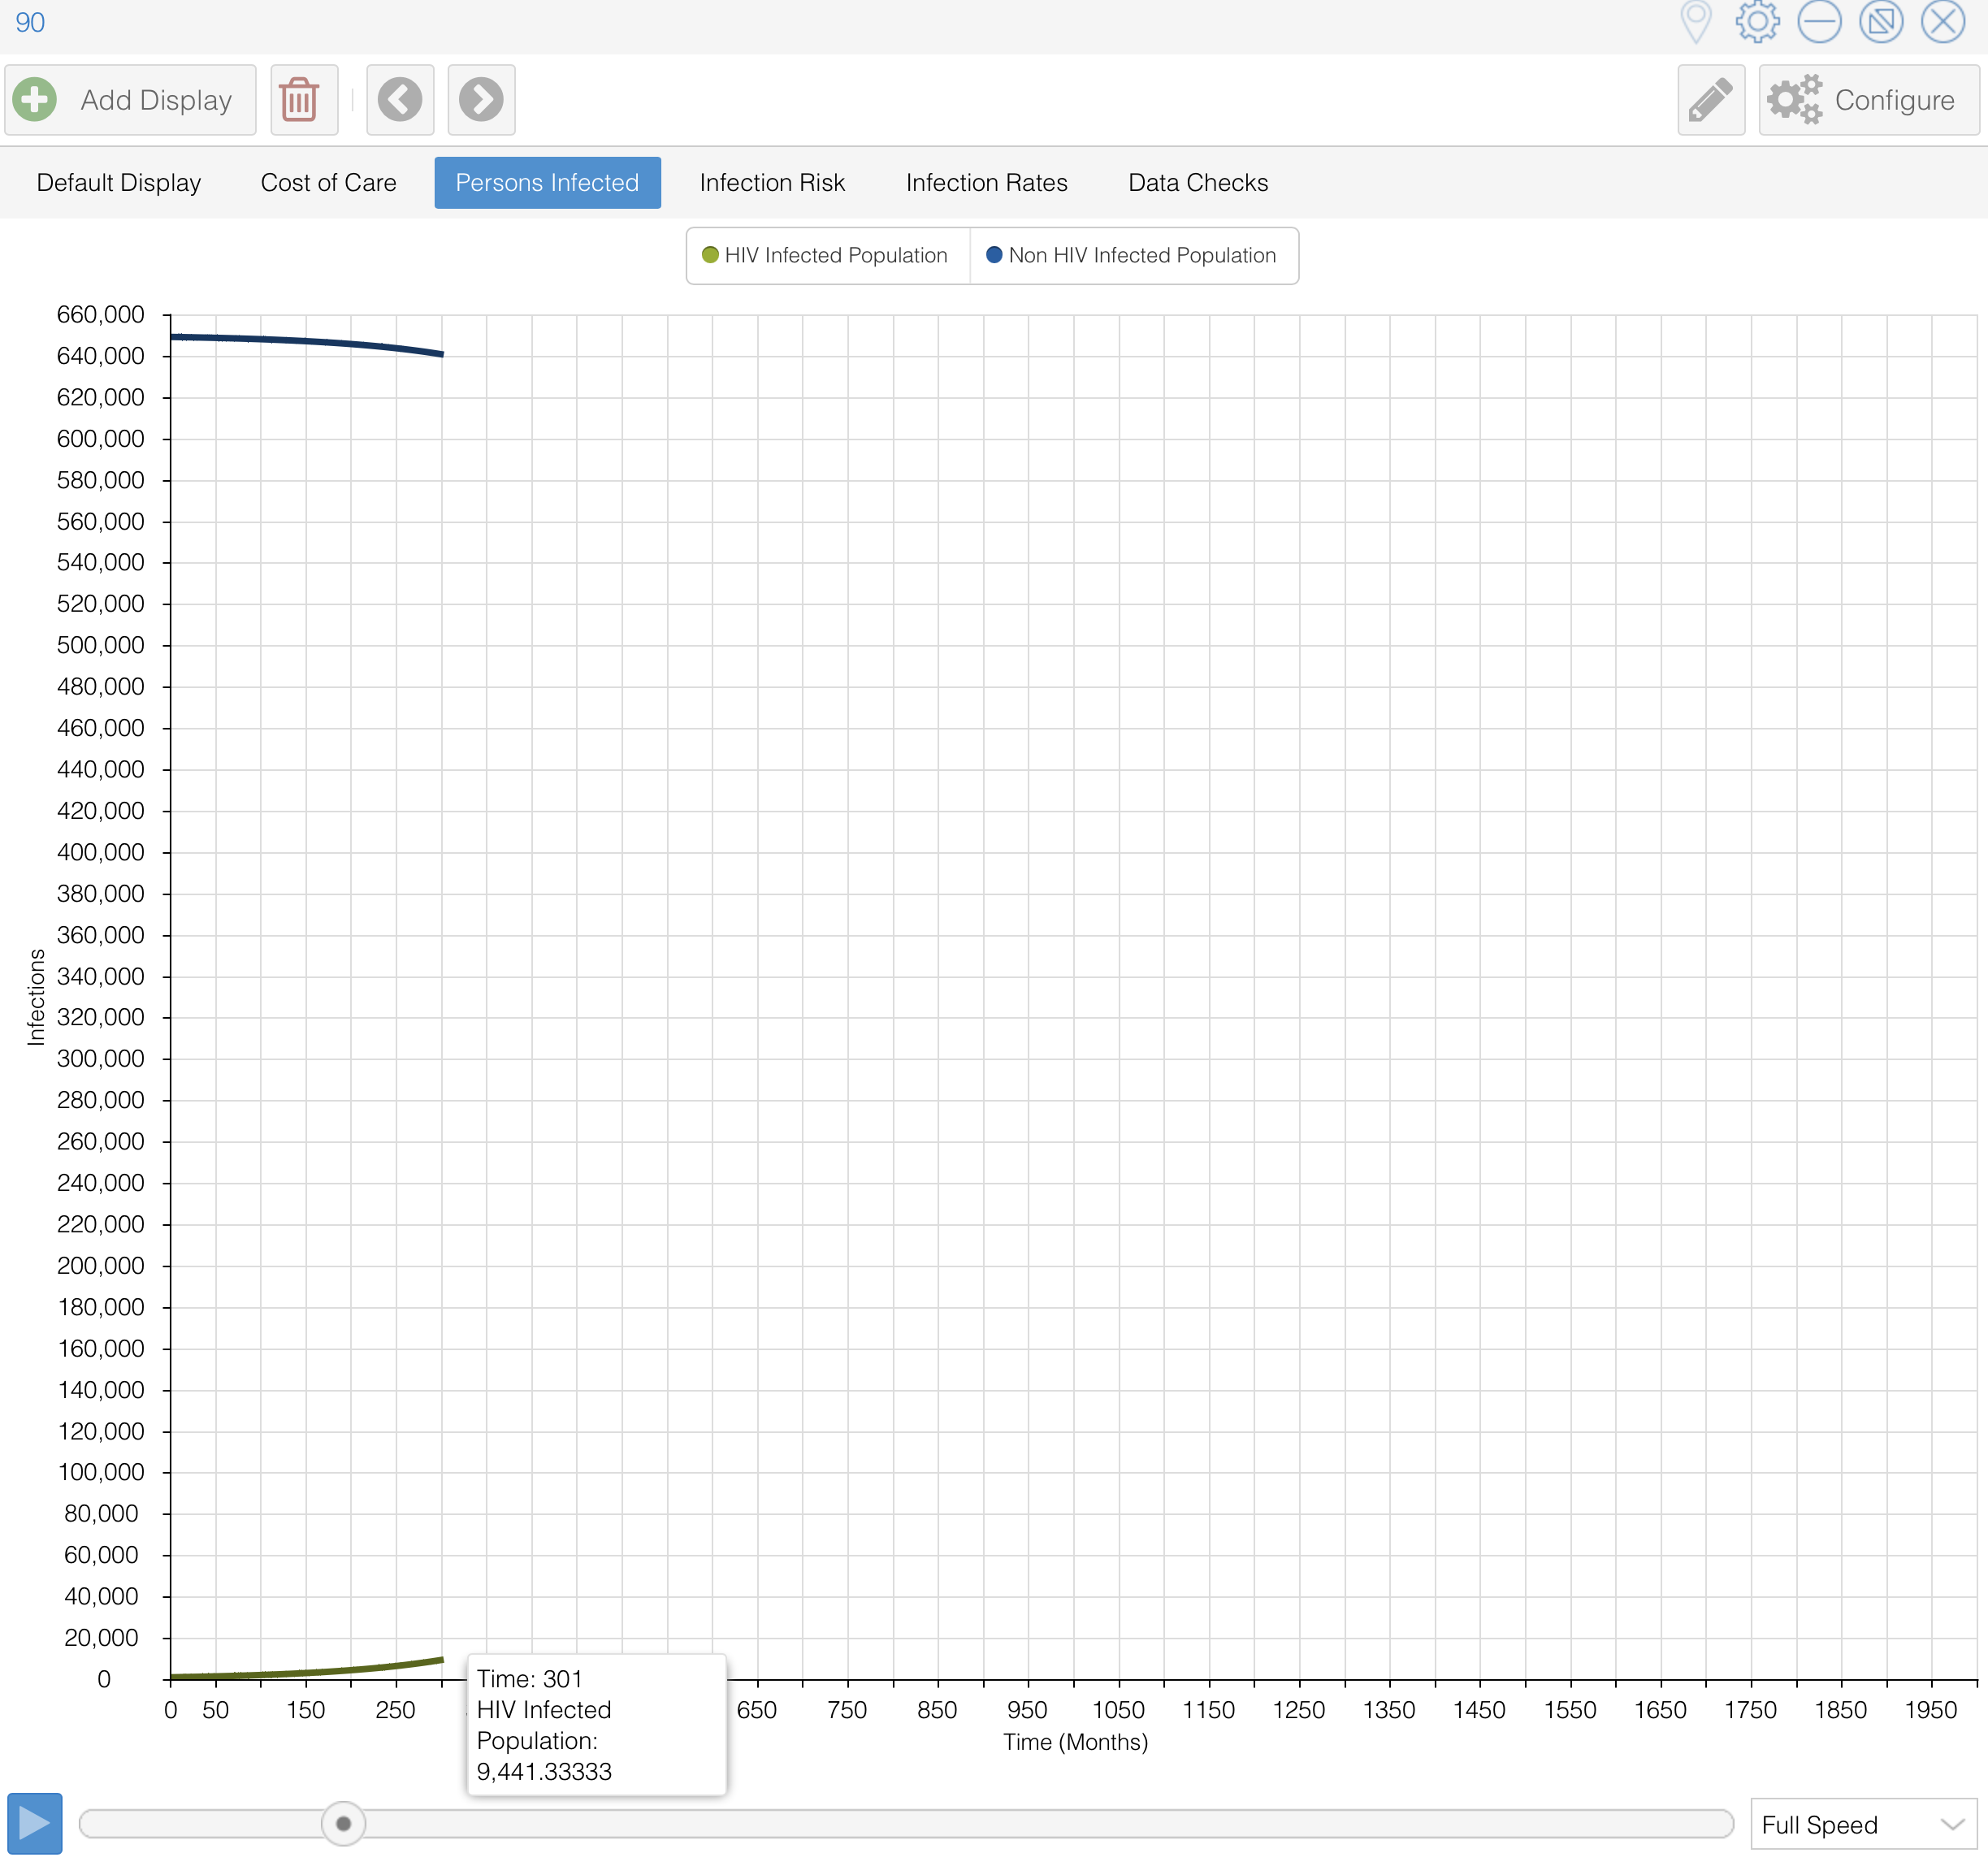Switch to the Infection Rates tab
This screenshot has width=1988, height=1866.
tap(986, 183)
